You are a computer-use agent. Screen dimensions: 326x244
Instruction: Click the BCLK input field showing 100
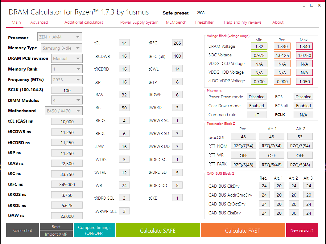pos(67,90)
